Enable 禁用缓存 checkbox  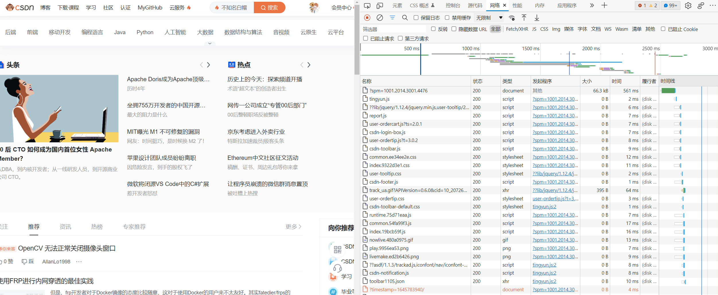coord(447,18)
